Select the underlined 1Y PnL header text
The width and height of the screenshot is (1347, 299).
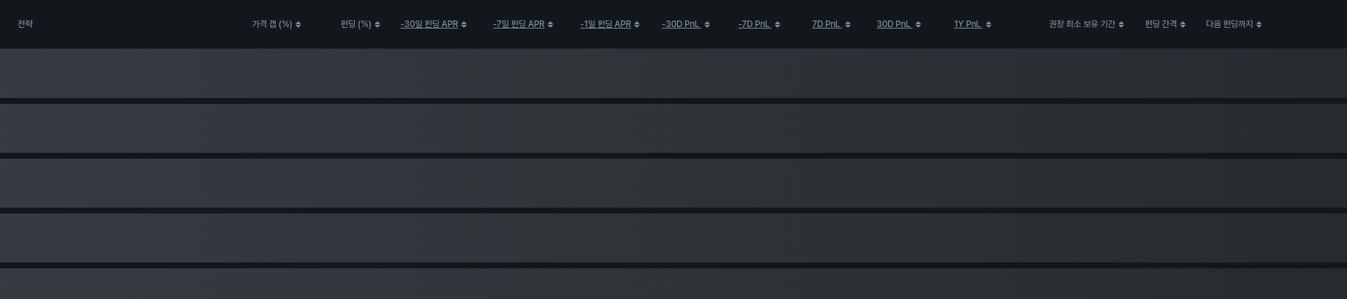[x=968, y=24]
